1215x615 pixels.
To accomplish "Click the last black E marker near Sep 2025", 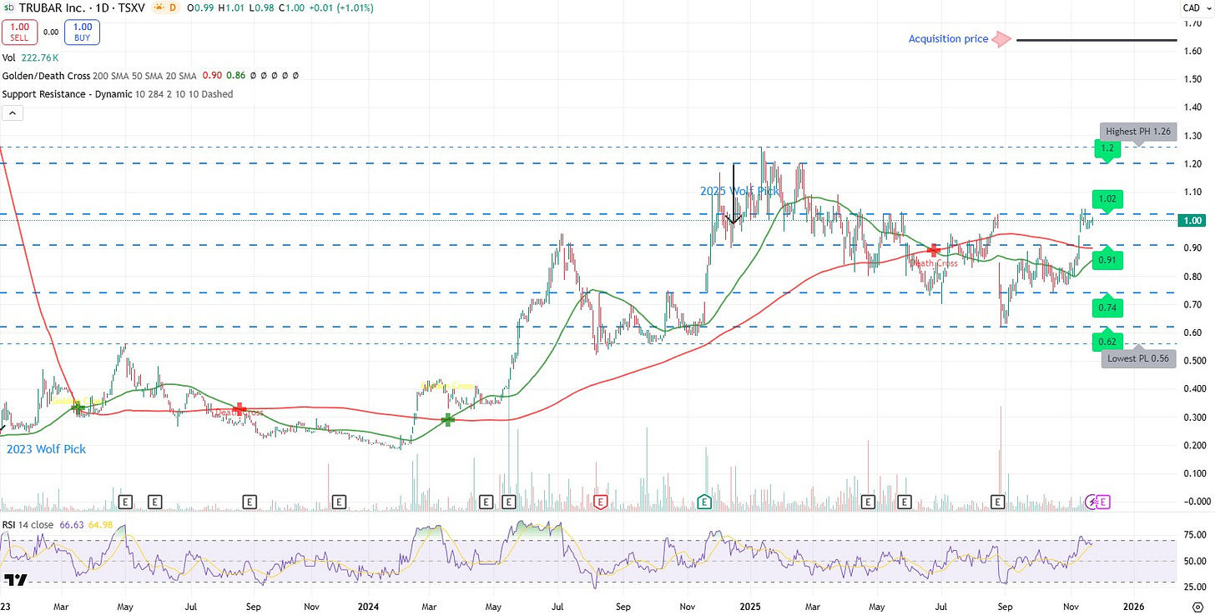I will [x=997, y=502].
